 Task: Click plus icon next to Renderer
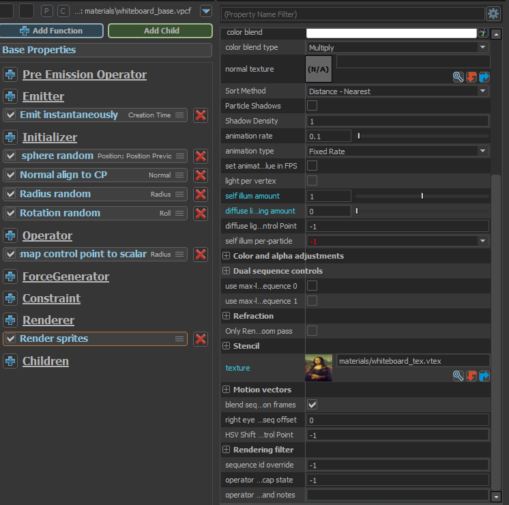(10, 320)
